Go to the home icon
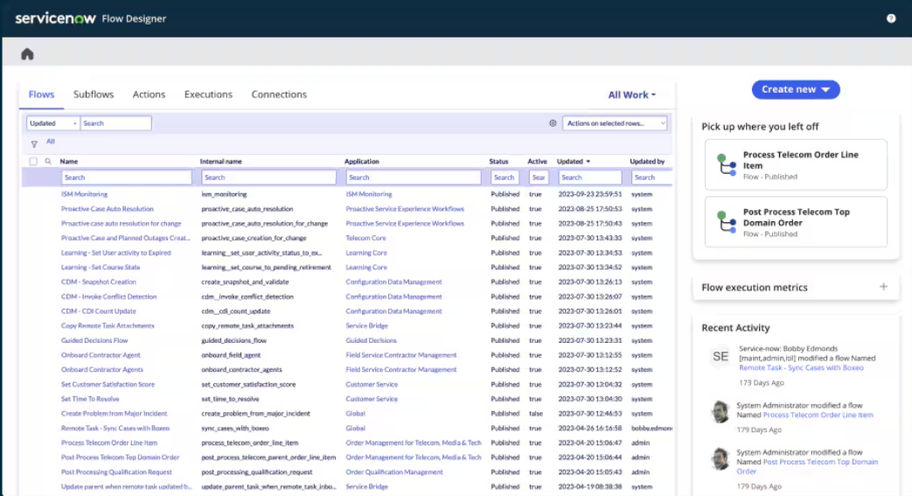912x496 pixels. pyautogui.click(x=27, y=54)
